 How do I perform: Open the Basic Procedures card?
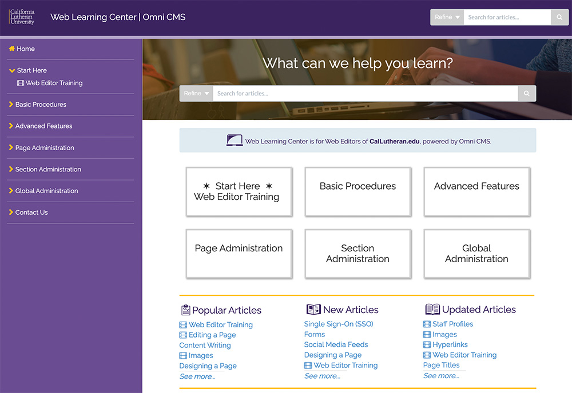(x=358, y=192)
